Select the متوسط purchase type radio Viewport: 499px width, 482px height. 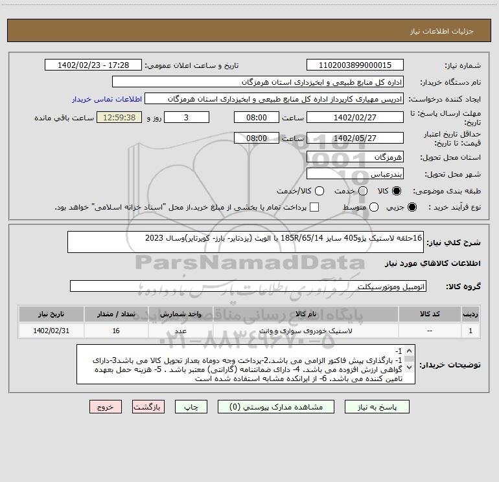(374, 207)
